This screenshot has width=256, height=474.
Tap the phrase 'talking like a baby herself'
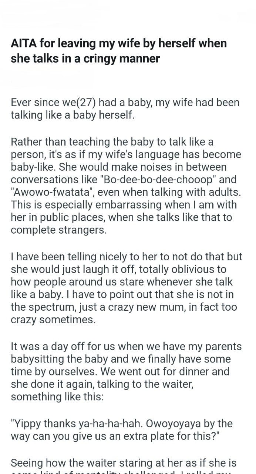(x=71, y=115)
